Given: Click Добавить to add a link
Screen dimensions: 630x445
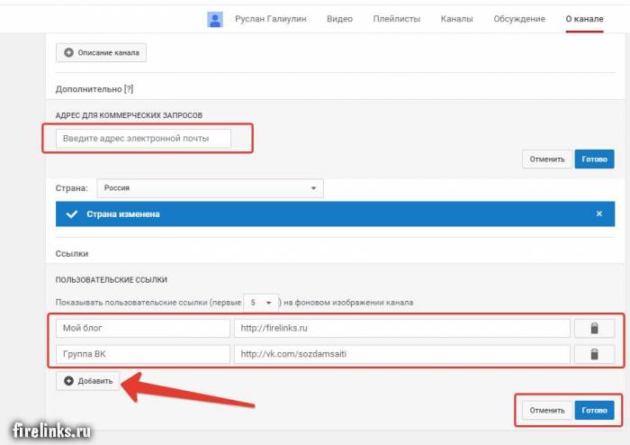Looking at the screenshot, I should click(89, 381).
